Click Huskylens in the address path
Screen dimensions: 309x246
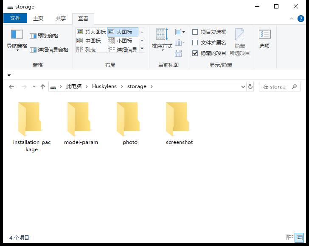pyautogui.click(x=104, y=86)
